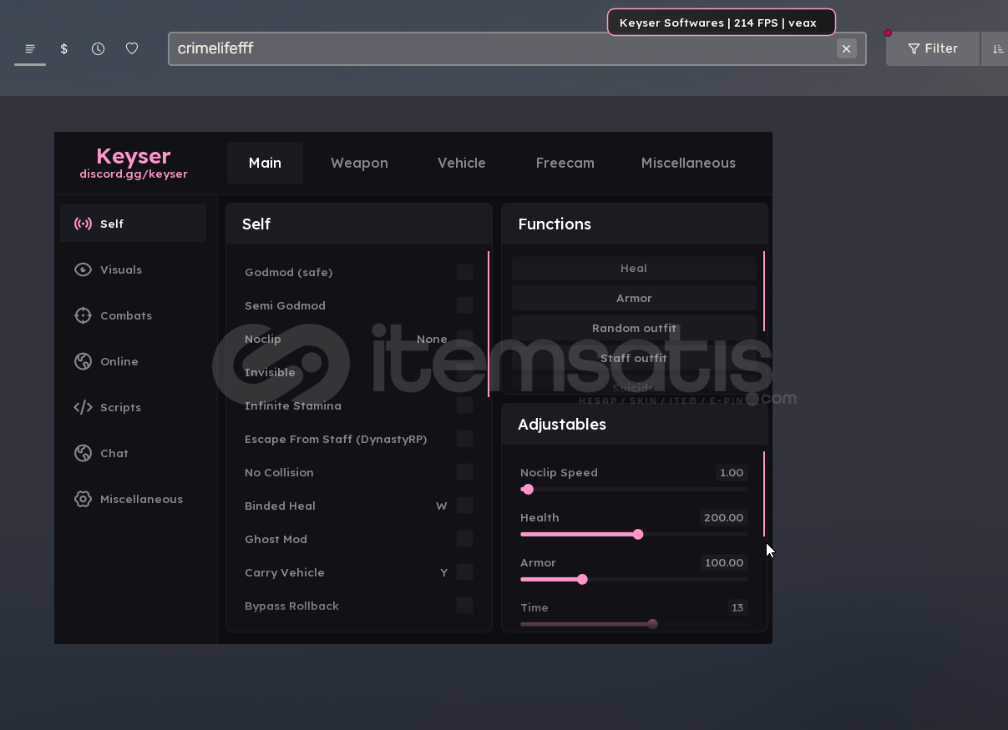Click the Keyser logo title
Image resolution: width=1008 pixels, height=730 pixels.
click(x=134, y=156)
